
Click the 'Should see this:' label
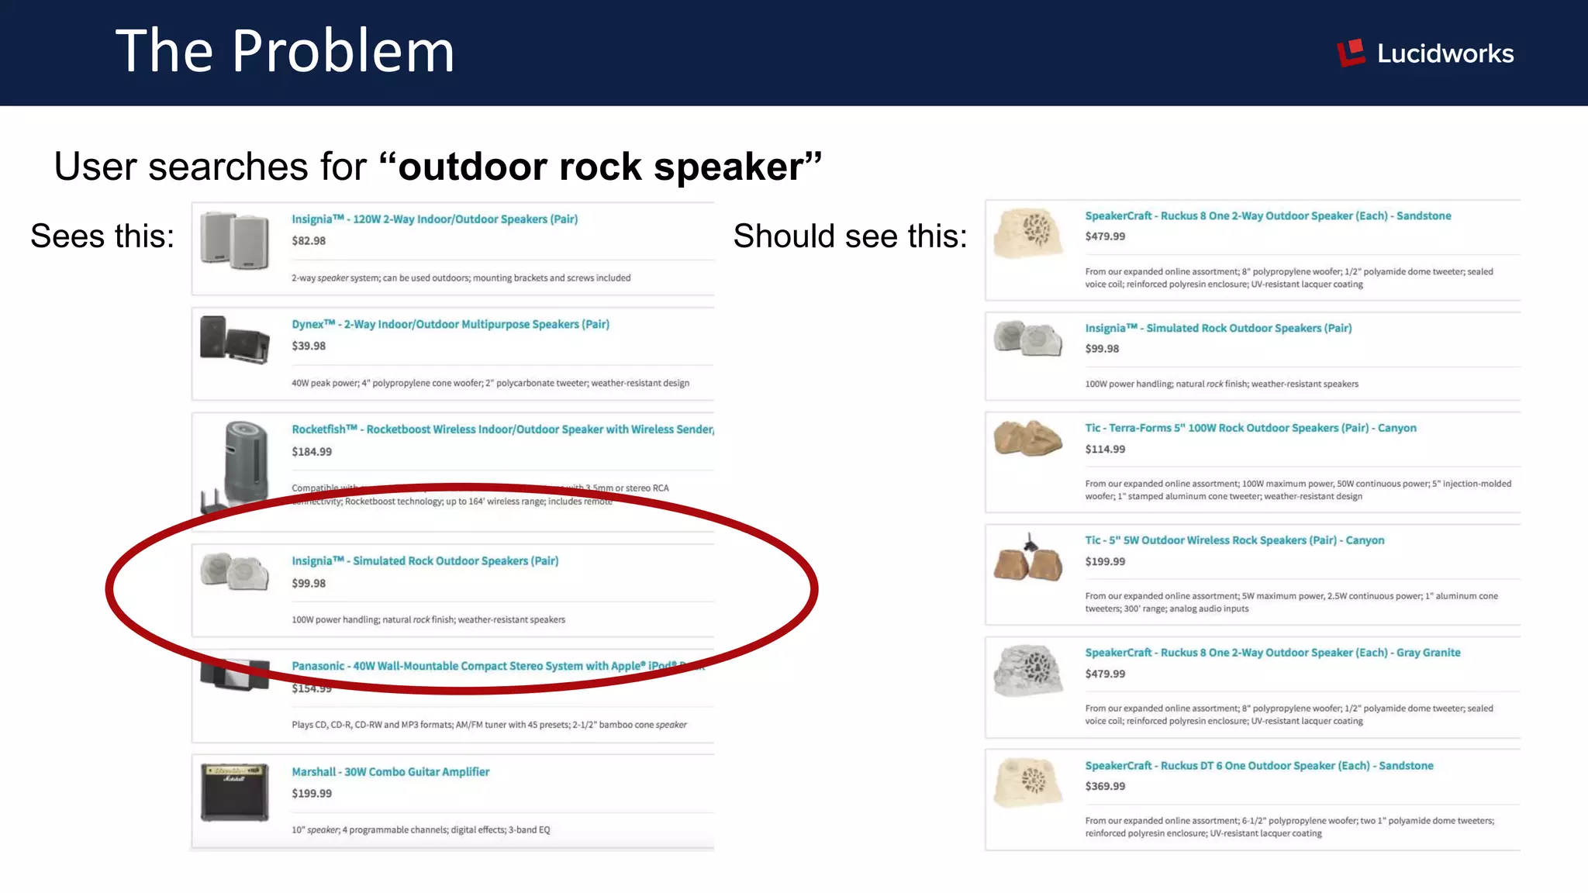pyautogui.click(x=850, y=236)
